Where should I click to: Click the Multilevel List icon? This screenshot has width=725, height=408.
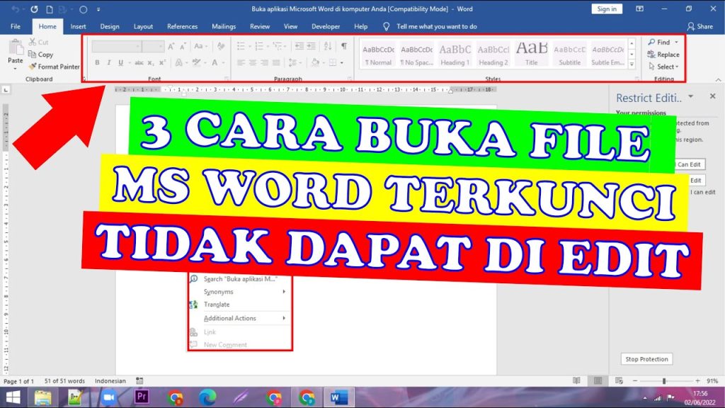coord(278,46)
